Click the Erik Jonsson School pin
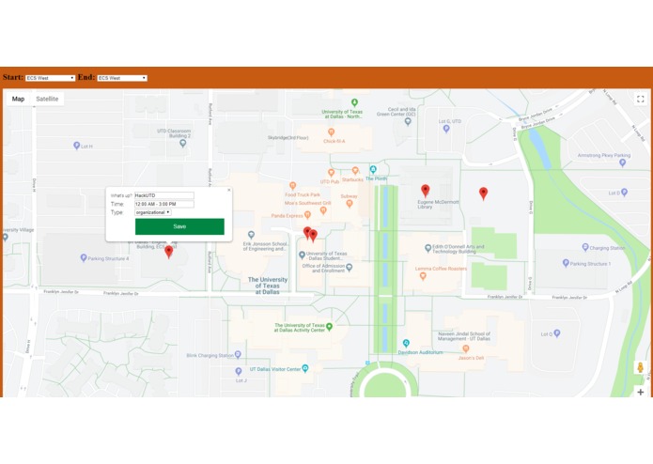653x464 pixels. [251, 235]
